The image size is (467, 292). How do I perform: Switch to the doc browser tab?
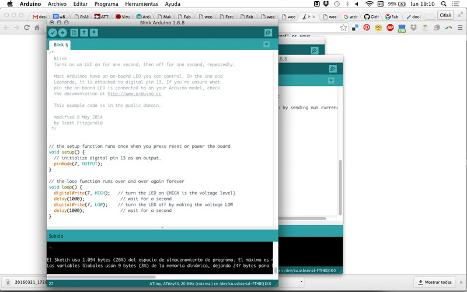(413, 17)
